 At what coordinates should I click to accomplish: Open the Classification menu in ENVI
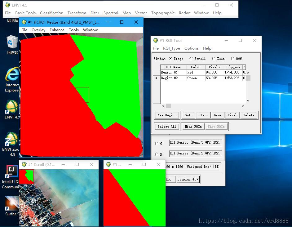51,13
